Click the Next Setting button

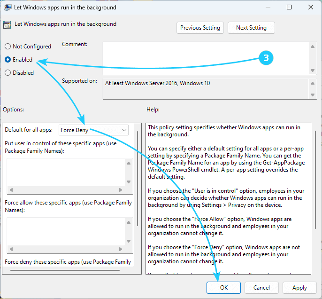point(251,28)
